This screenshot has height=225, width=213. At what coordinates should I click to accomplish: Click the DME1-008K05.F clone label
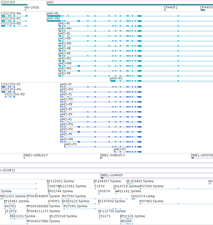[x=112, y=155]
